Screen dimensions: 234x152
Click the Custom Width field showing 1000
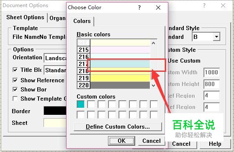(x=211, y=73)
